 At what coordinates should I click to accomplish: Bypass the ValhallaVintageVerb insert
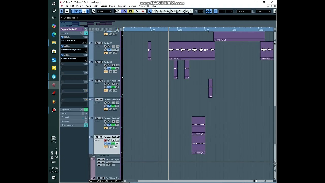[x=65, y=46]
